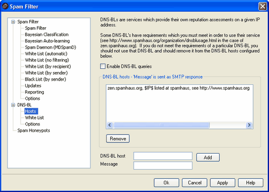This screenshot has width=269, height=192.
Task: Click the Remove button
Action: coord(118,139)
